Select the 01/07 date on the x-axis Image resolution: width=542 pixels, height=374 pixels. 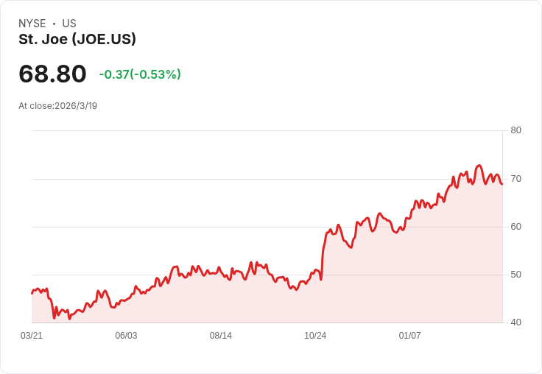409,336
